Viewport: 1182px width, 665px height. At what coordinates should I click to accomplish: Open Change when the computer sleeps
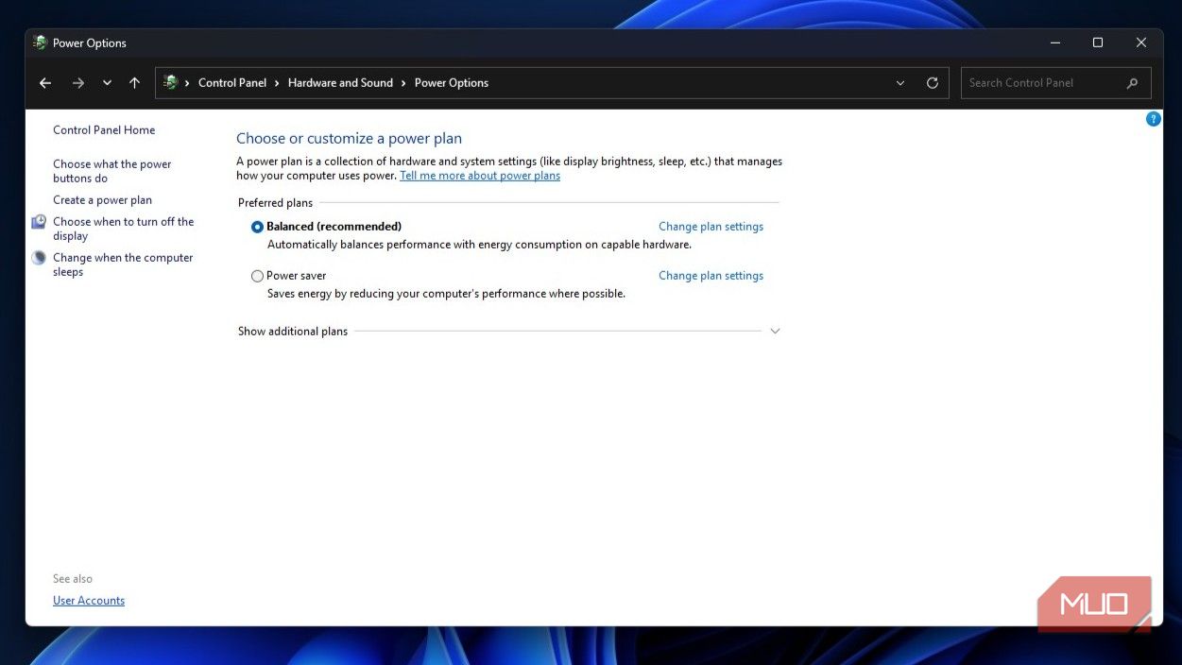pos(123,264)
